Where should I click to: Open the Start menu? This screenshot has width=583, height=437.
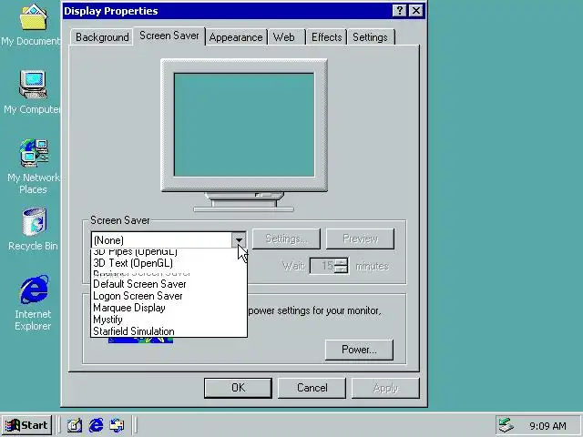pos(26,425)
